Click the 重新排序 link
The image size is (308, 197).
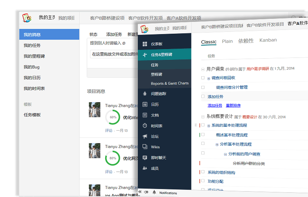(234, 105)
